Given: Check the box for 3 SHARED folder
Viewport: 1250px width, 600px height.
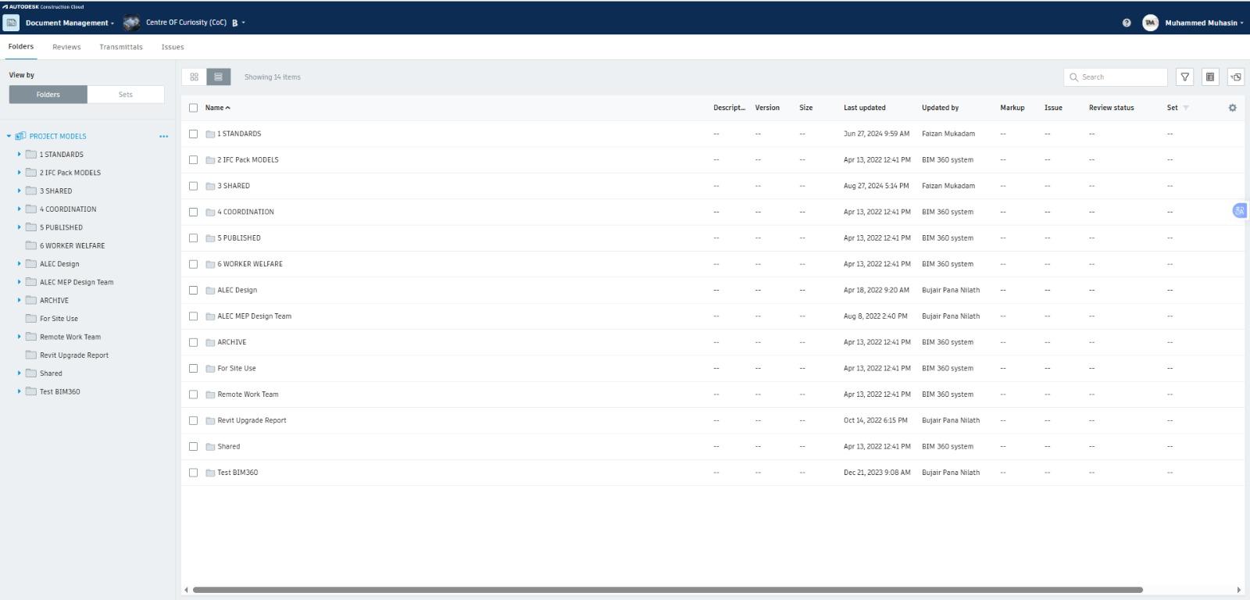Looking at the screenshot, I should coord(193,186).
